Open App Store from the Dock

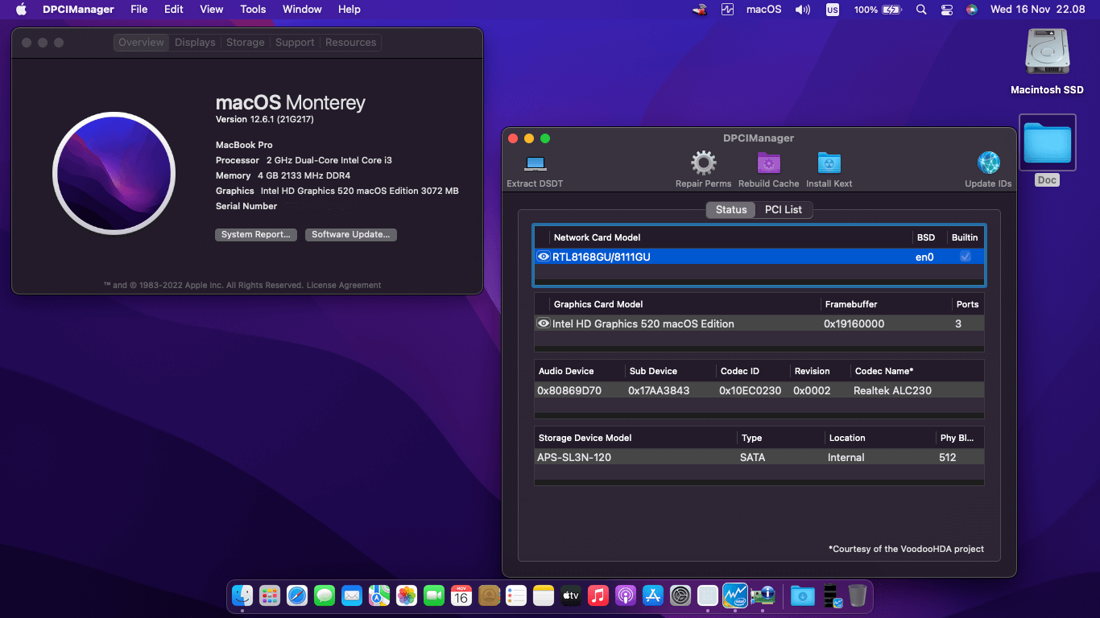click(653, 595)
